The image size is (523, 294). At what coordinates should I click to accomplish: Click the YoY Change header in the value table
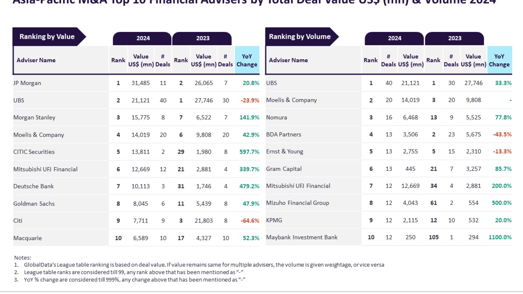pyautogui.click(x=247, y=60)
